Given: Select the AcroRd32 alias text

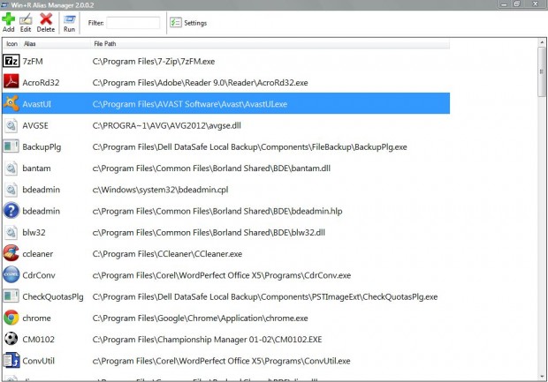Looking at the screenshot, I should [41, 83].
